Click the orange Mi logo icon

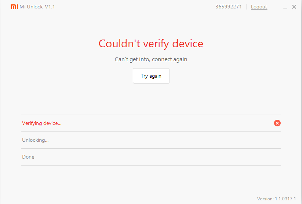14,7
